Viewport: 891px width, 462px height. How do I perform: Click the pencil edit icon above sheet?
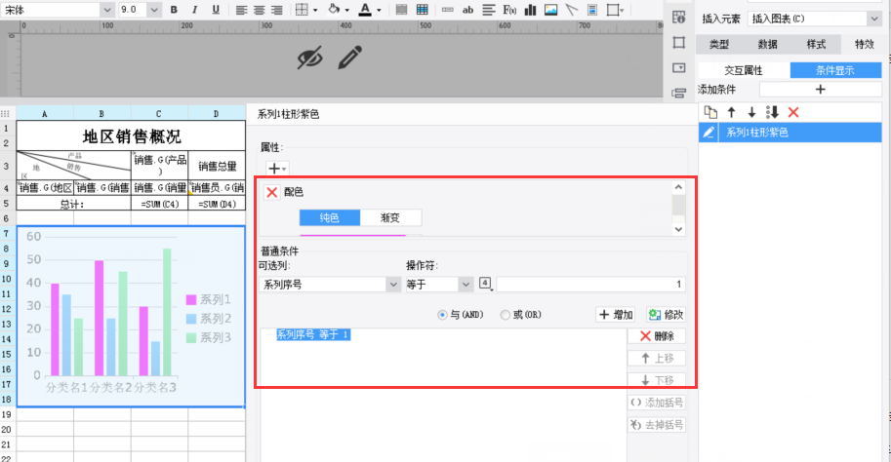pos(350,58)
